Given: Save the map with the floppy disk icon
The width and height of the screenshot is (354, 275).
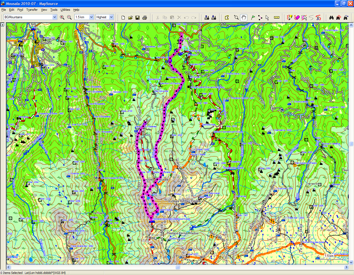Looking at the screenshot, I should 137,17.
